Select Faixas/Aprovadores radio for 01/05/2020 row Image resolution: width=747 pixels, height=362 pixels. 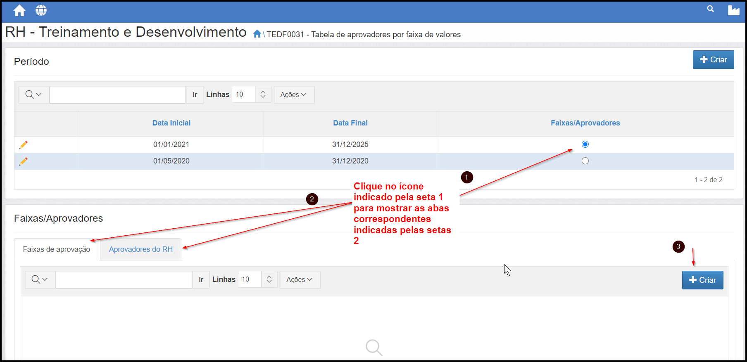tap(585, 161)
